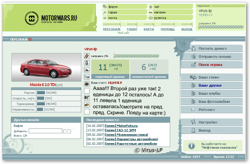Click the roulette icon beside рулетка
This screenshot has width=250, height=164.
pyautogui.click(x=151, y=18)
